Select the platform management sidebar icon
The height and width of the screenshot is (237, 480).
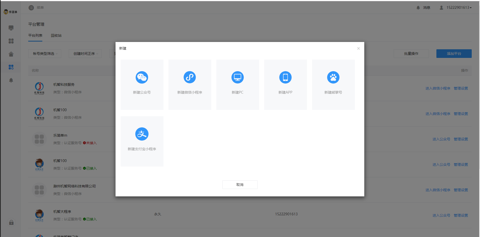(x=11, y=67)
